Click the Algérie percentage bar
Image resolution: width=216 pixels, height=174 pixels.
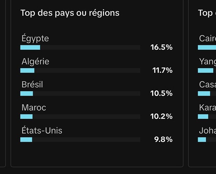(x=80, y=70)
